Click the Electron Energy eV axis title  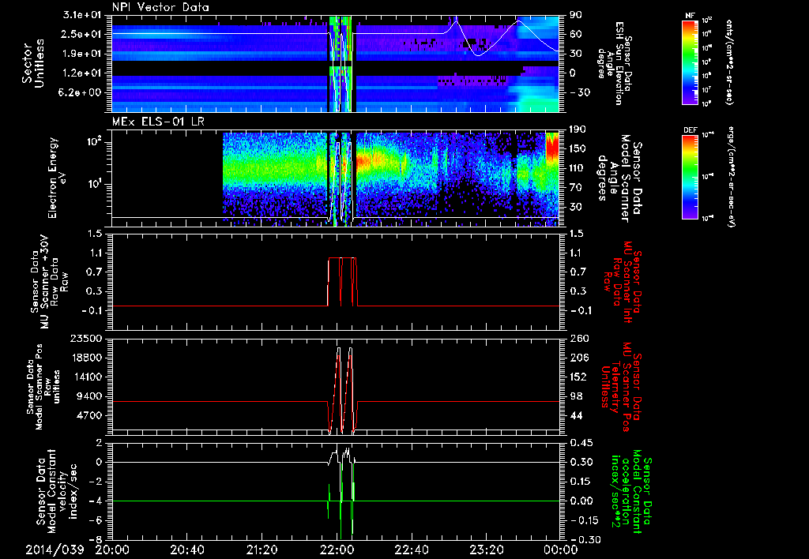(x=58, y=178)
